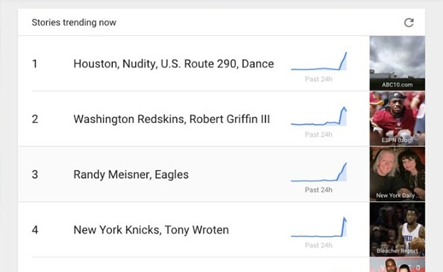Open the New York Daily story thumbnail
The width and height of the screenshot is (443, 272).
(x=397, y=174)
